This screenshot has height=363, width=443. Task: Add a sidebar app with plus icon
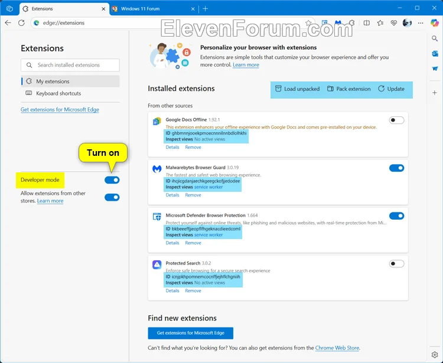point(435,93)
